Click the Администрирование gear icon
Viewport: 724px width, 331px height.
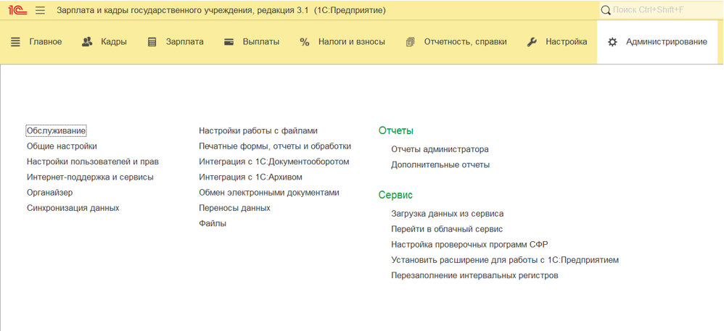(x=612, y=42)
